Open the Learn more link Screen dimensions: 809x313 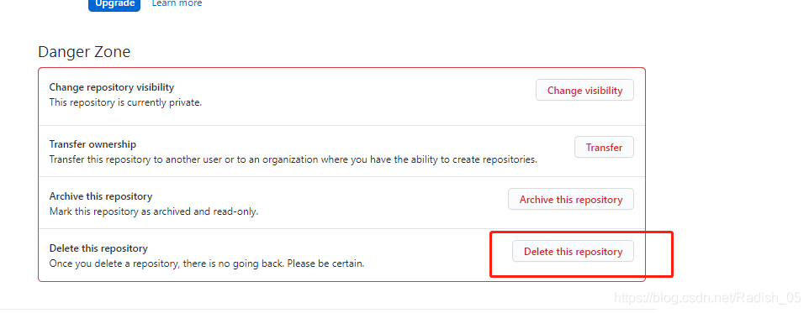pos(177,3)
